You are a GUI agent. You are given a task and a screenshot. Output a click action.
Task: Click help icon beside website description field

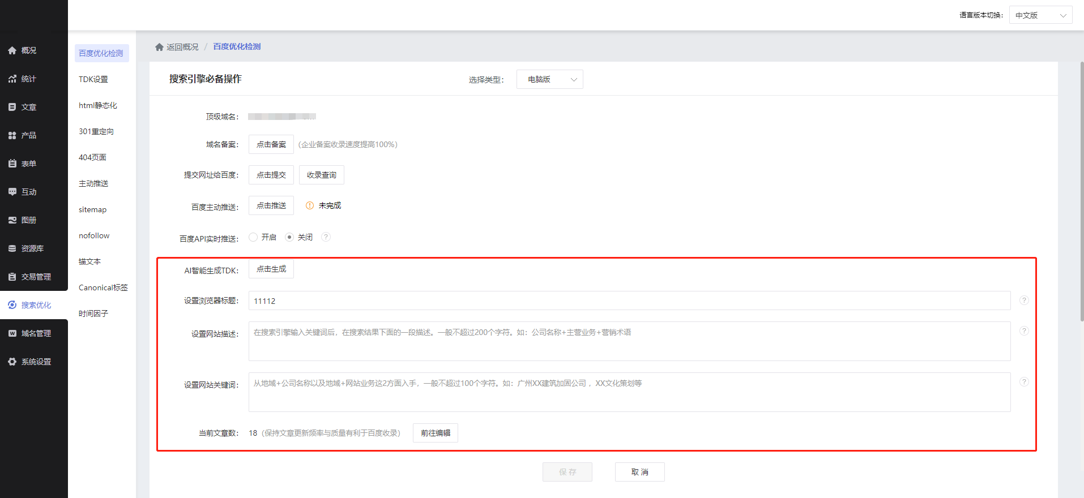coord(1024,331)
